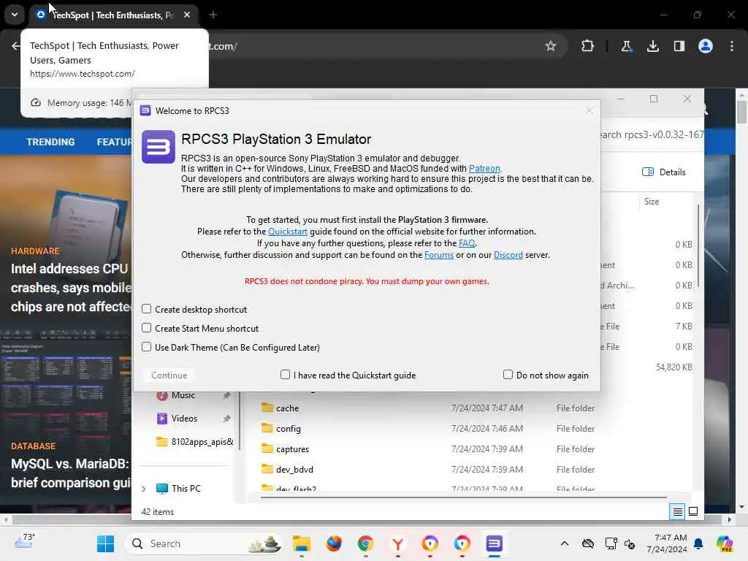The image size is (748, 561).
Task: Open notifications bell in taskbar
Action: 698,543
